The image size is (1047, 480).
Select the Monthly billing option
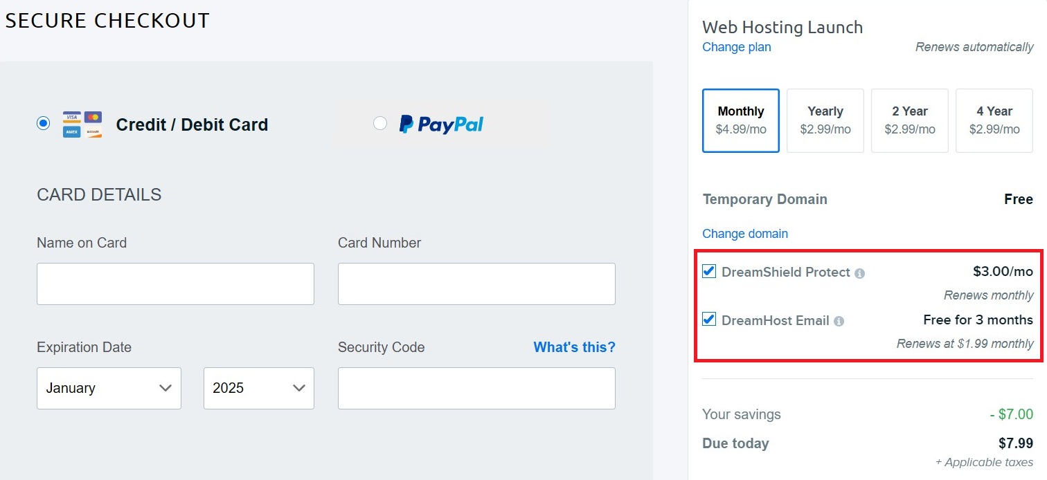point(740,120)
